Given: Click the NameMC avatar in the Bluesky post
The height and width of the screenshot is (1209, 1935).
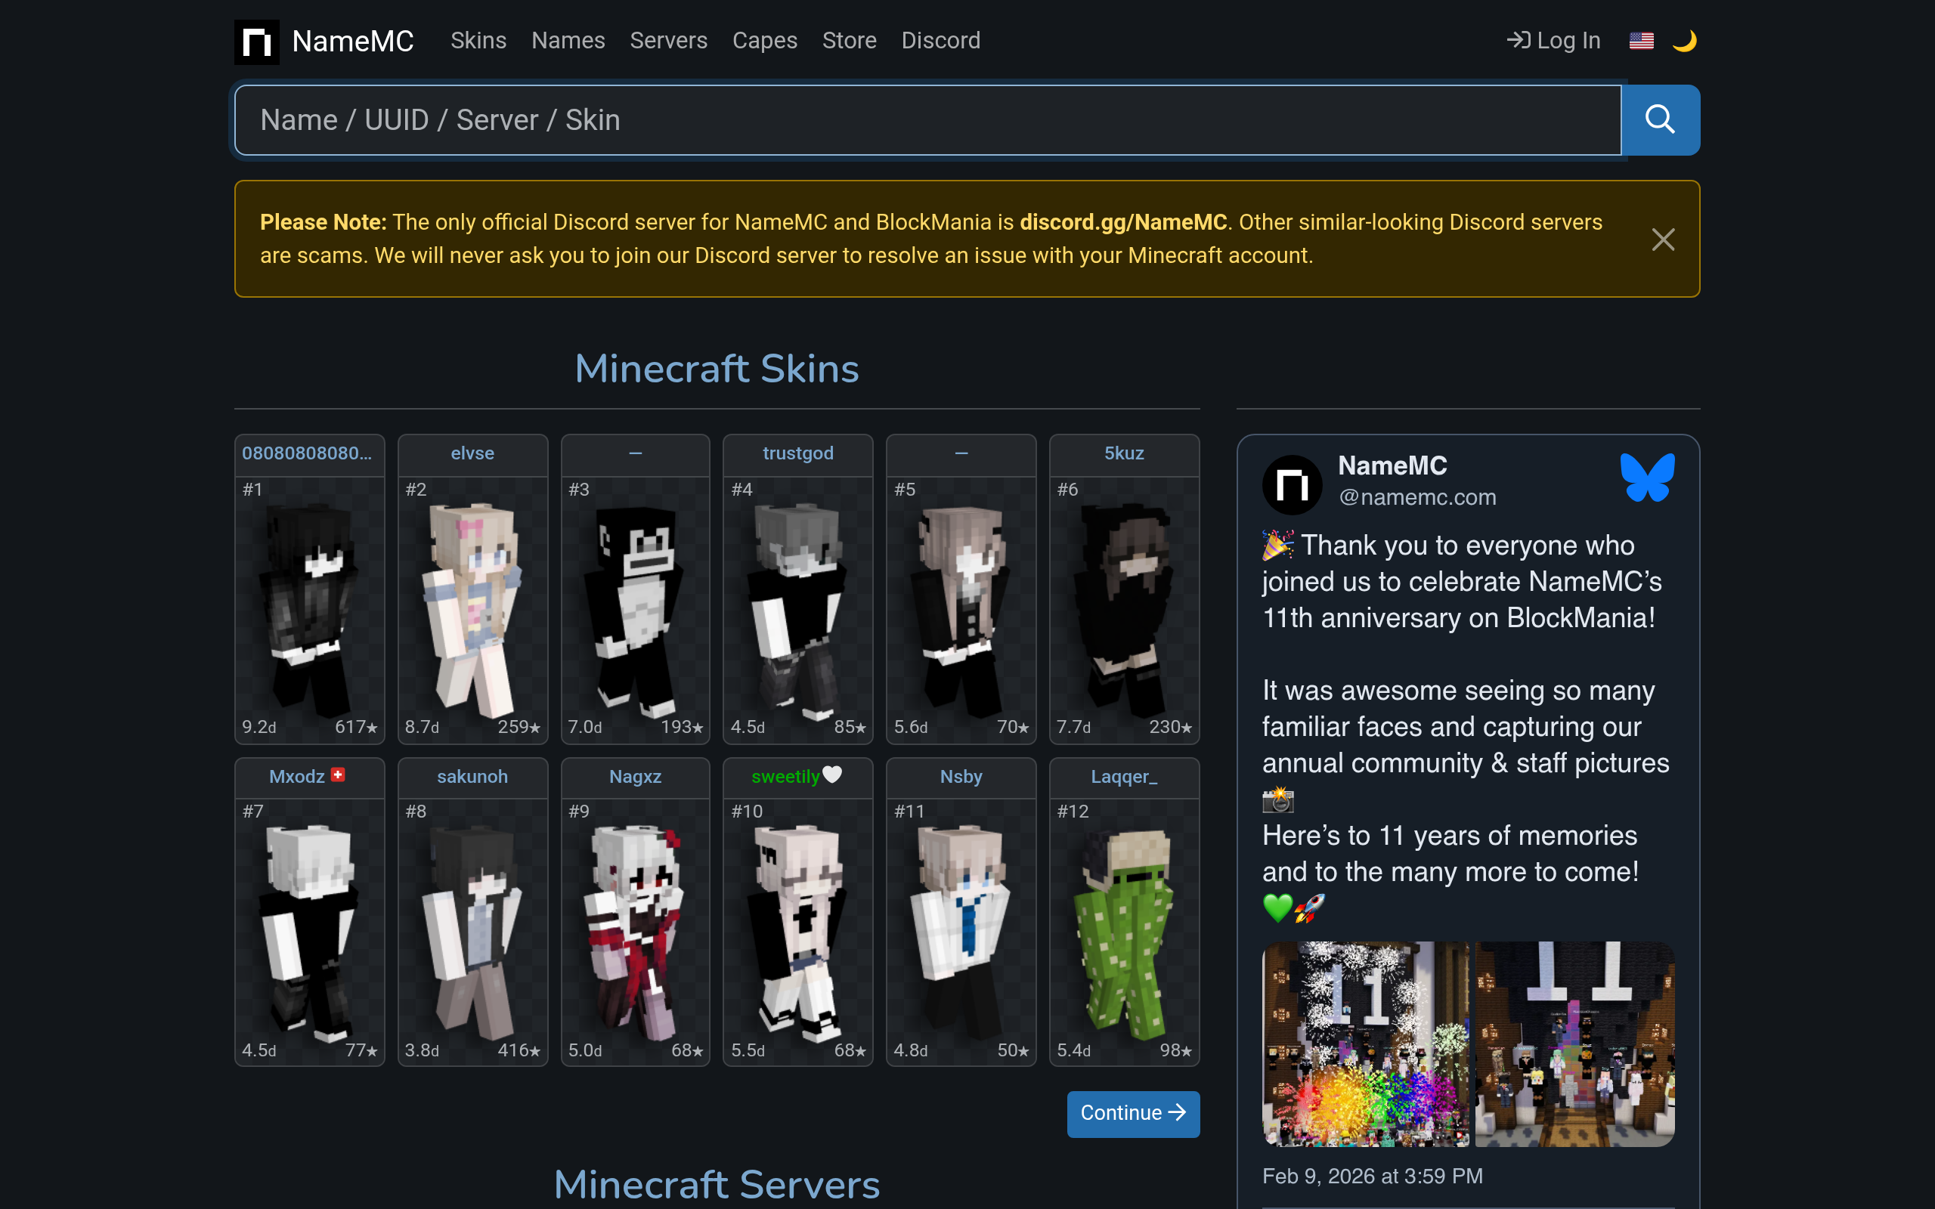Looking at the screenshot, I should coord(1292,484).
